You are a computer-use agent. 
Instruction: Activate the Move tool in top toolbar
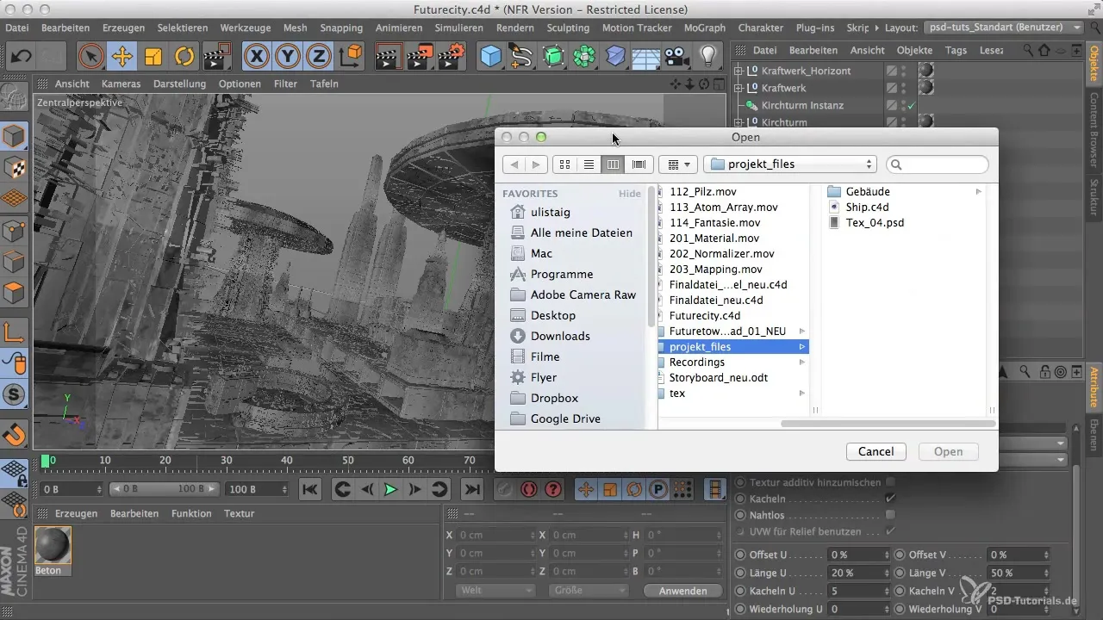[122, 57]
